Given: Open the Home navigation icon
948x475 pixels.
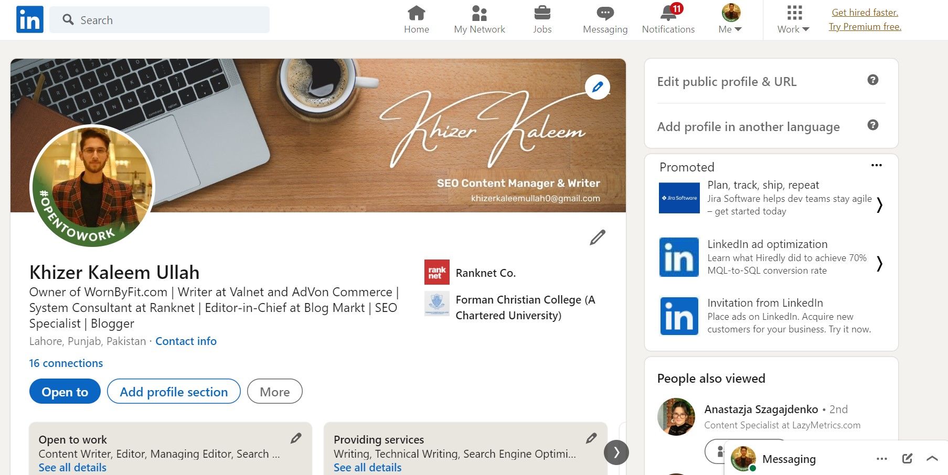Looking at the screenshot, I should point(417,19).
